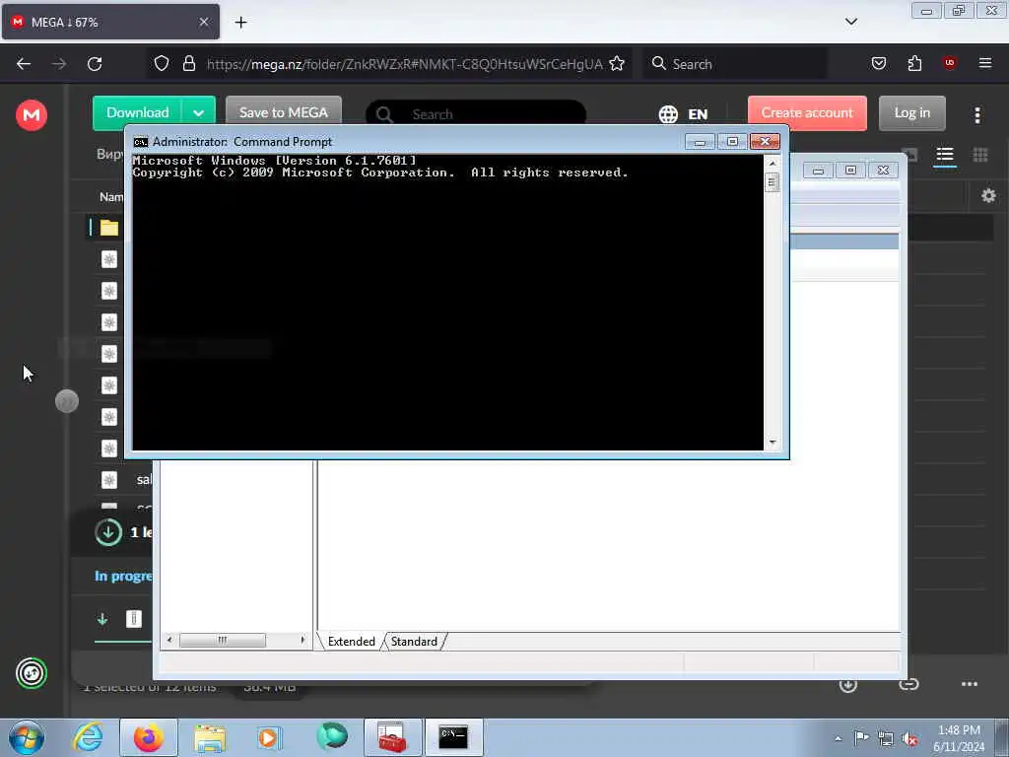Click the In progress transfers tab
This screenshot has width=1009, height=757.
pyautogui.click(x=123, y=576)
